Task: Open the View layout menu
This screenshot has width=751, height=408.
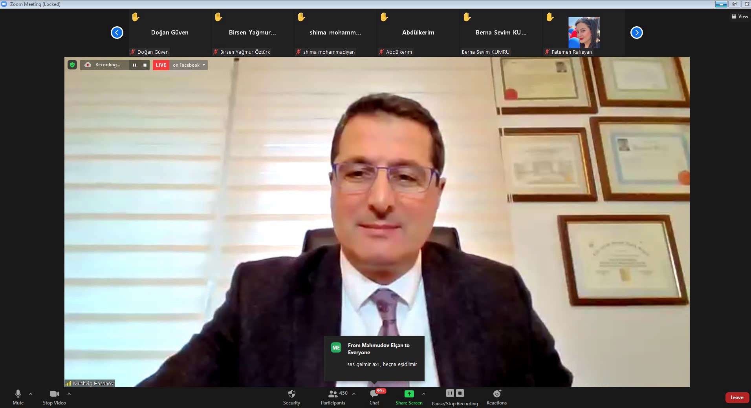Action: point(740,16)
